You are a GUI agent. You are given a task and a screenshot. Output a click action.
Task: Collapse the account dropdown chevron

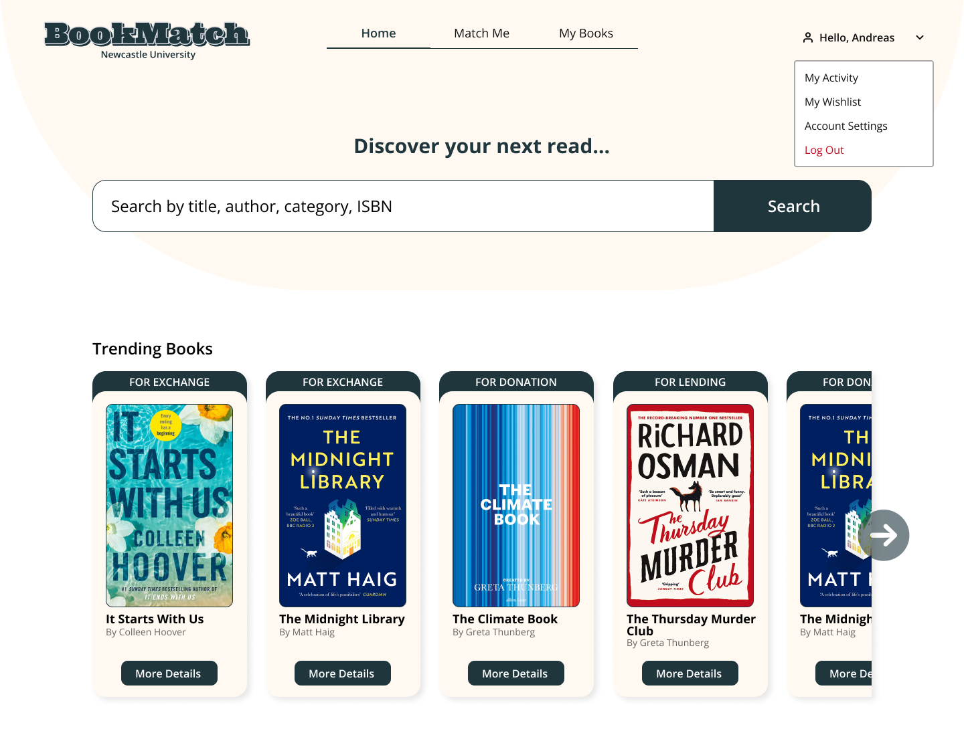(x=920, y=37)
